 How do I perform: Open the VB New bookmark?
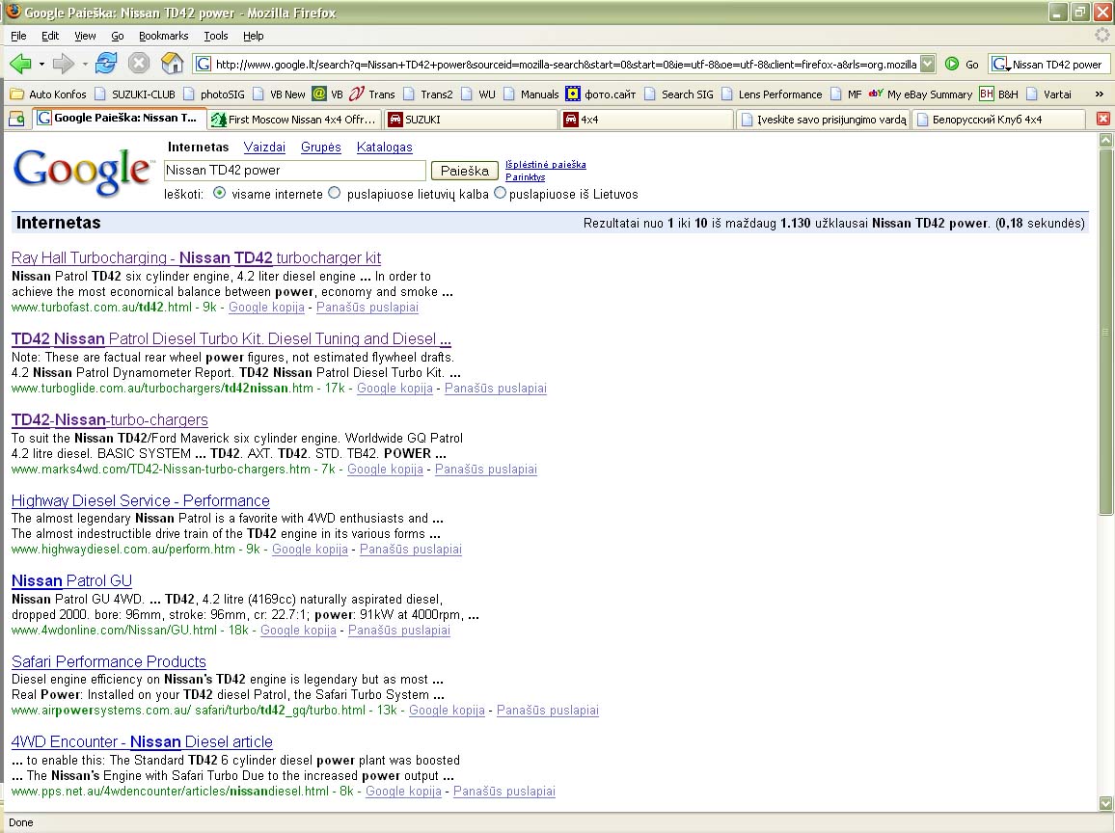click(280, 94)
